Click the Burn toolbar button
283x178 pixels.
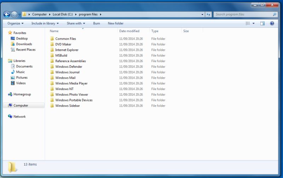click(x=97, y=23)
